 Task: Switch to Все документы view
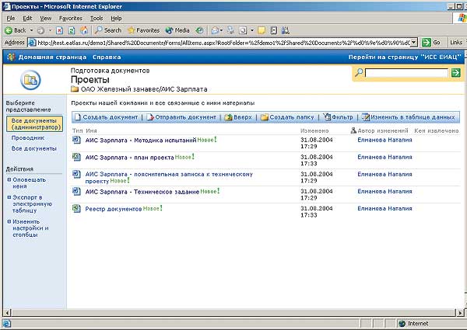[x=34, y=148]
